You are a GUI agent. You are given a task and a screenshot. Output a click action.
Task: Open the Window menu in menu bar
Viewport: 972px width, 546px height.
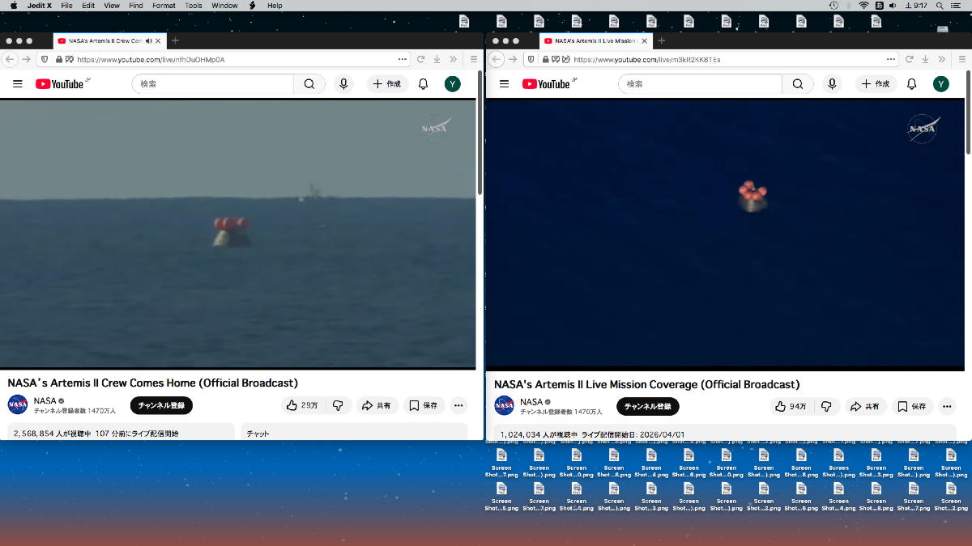click(x=224, y=6)
